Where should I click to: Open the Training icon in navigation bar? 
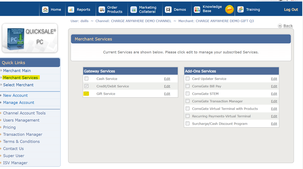click(241, 10)
